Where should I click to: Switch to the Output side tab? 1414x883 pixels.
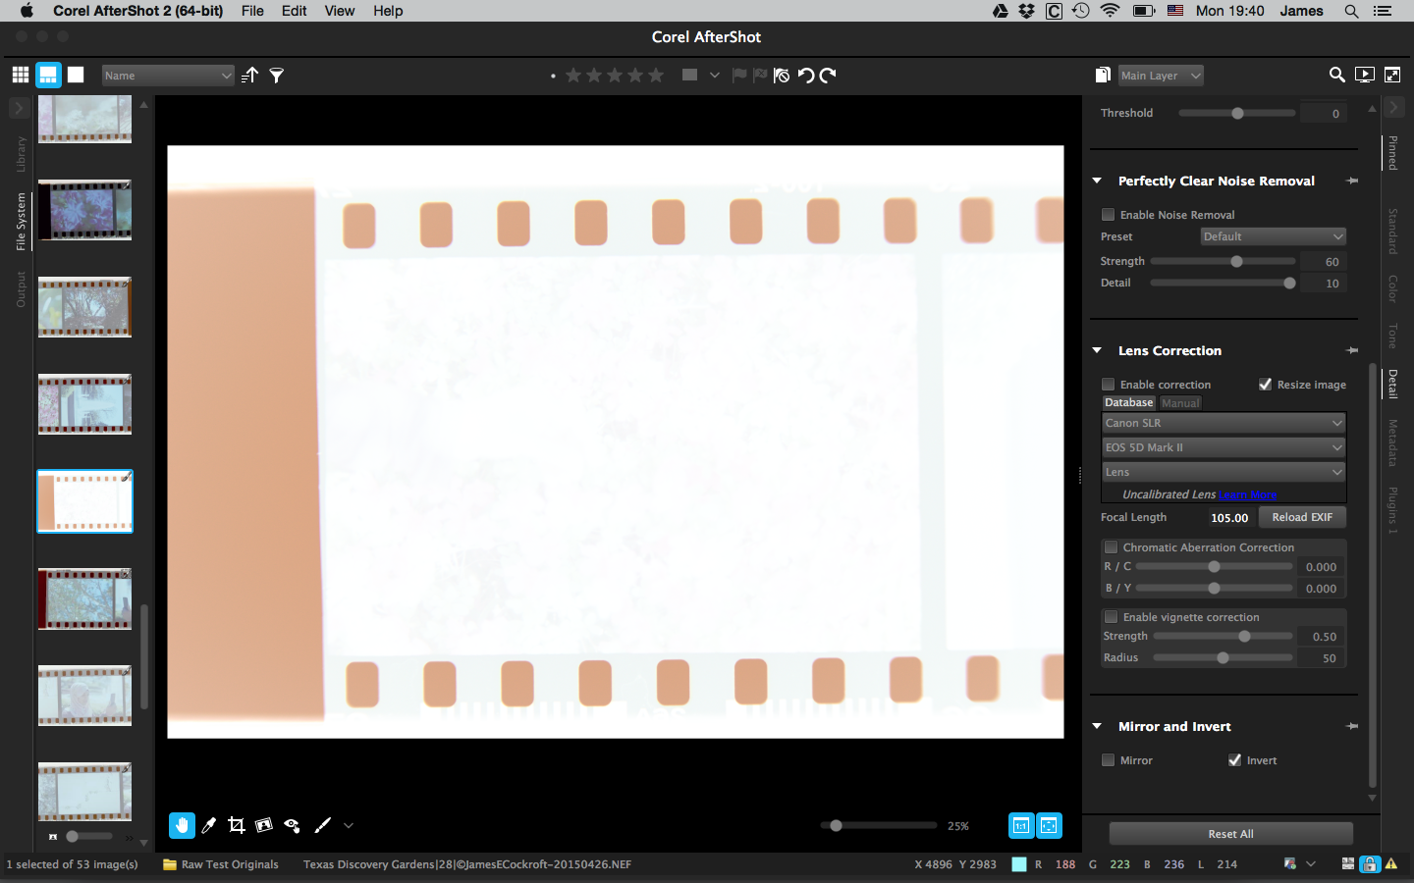coord(21,289)
